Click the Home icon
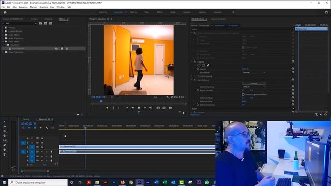The image size is (331, 186). click(x=5, y=12)
